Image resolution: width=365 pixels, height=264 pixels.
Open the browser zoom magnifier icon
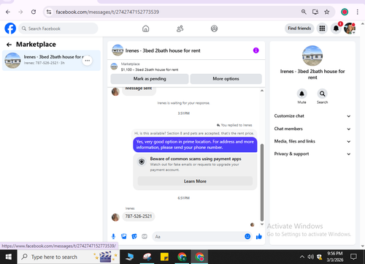304,12
